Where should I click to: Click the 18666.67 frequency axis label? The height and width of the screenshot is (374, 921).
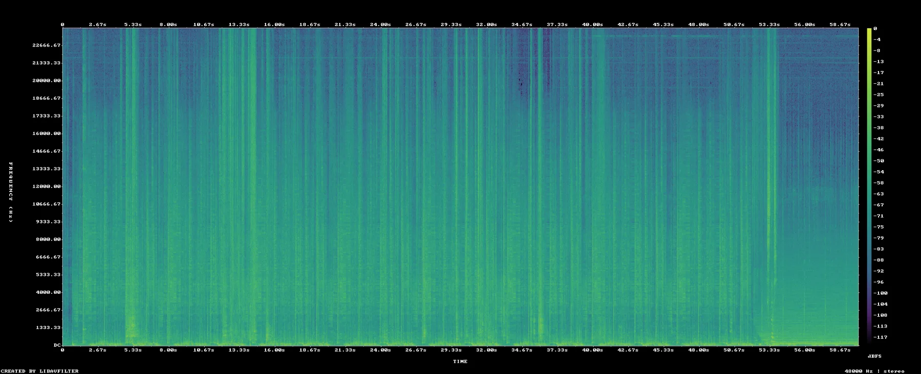(47, 98)
